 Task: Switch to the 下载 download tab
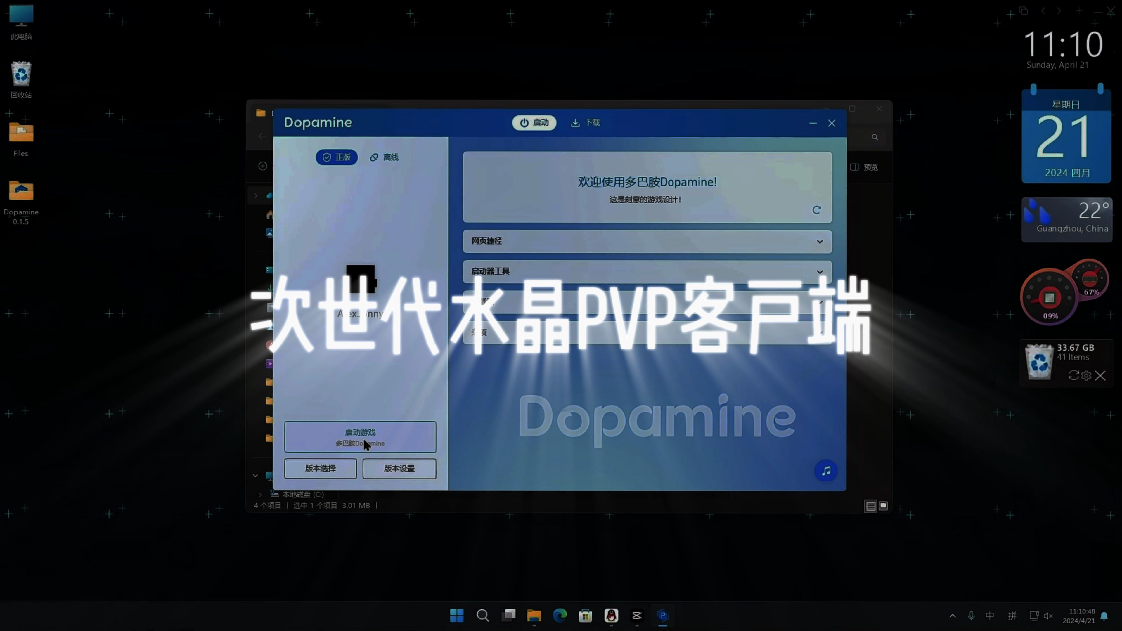tap(585, 122)
